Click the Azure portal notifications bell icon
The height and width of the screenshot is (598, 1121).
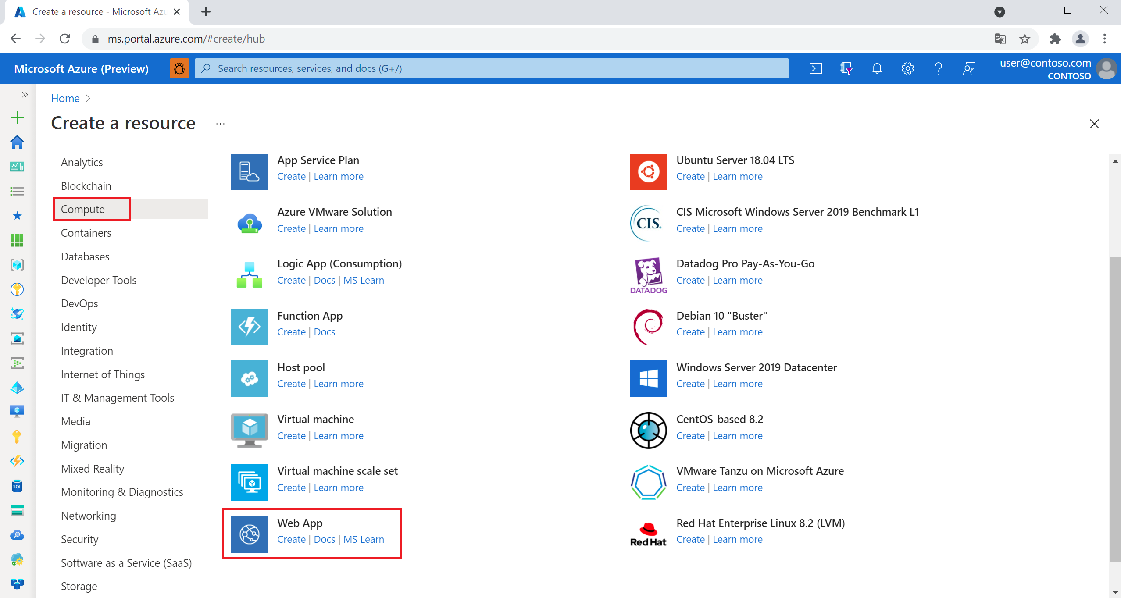[877, 68]
